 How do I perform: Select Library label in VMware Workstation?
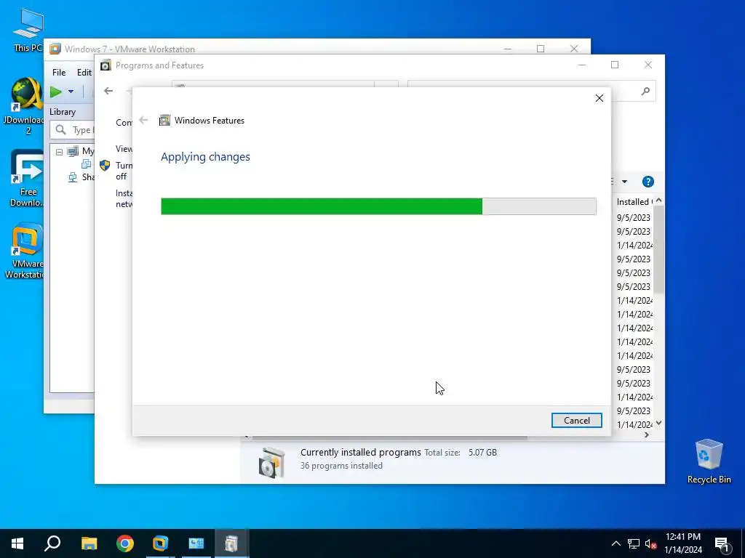point(63,112)
